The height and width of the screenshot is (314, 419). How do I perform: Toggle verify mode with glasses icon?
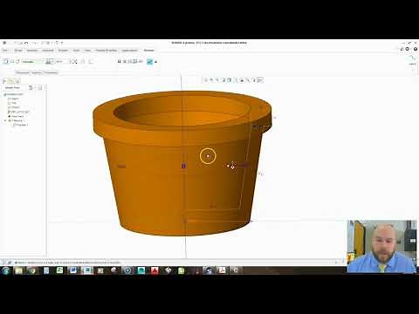[141, 61]
